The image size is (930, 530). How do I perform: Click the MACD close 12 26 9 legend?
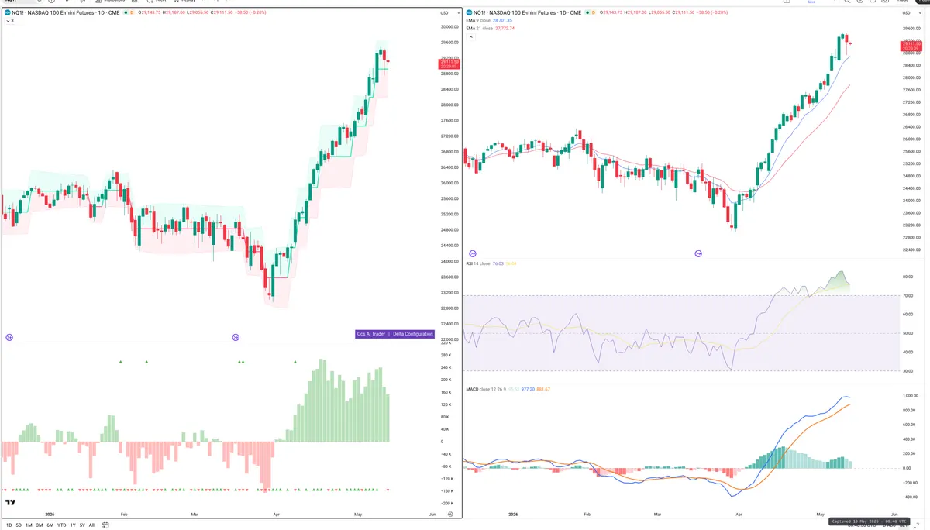click(508, 389)
